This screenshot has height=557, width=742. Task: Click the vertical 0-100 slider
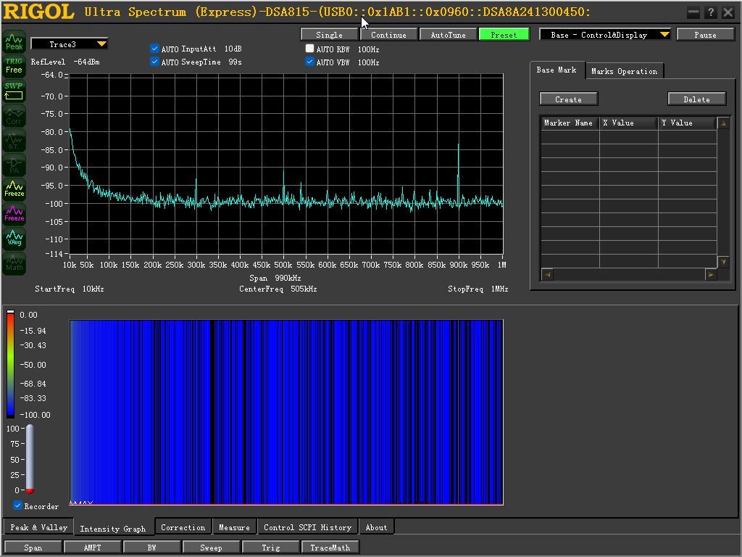click(x=30, y=458)
